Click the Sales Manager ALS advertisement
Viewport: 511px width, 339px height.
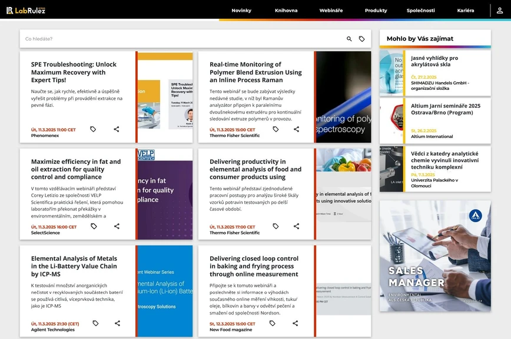[435, 256]
